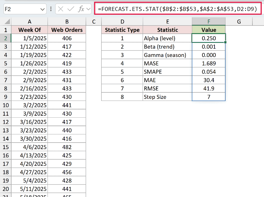Select the "Alpha (level)" cell
Viewport: 264px width, 197px height.
coord(168,38)
